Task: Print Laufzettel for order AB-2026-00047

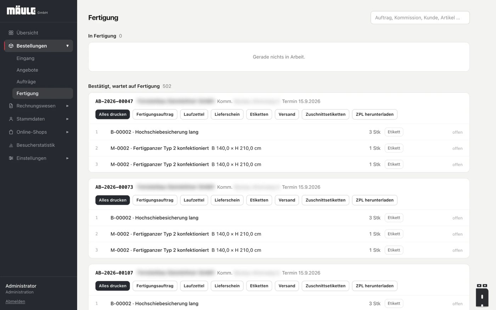Action: (194, 114)
